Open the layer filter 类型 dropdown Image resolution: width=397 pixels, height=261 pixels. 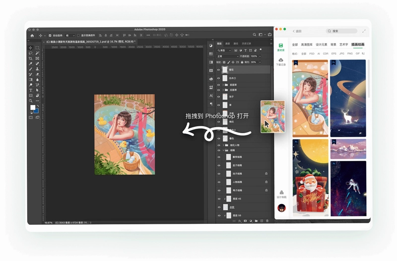tap(224, 51)
